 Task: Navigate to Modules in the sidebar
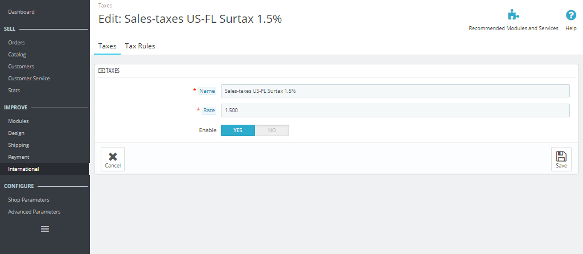18,121
